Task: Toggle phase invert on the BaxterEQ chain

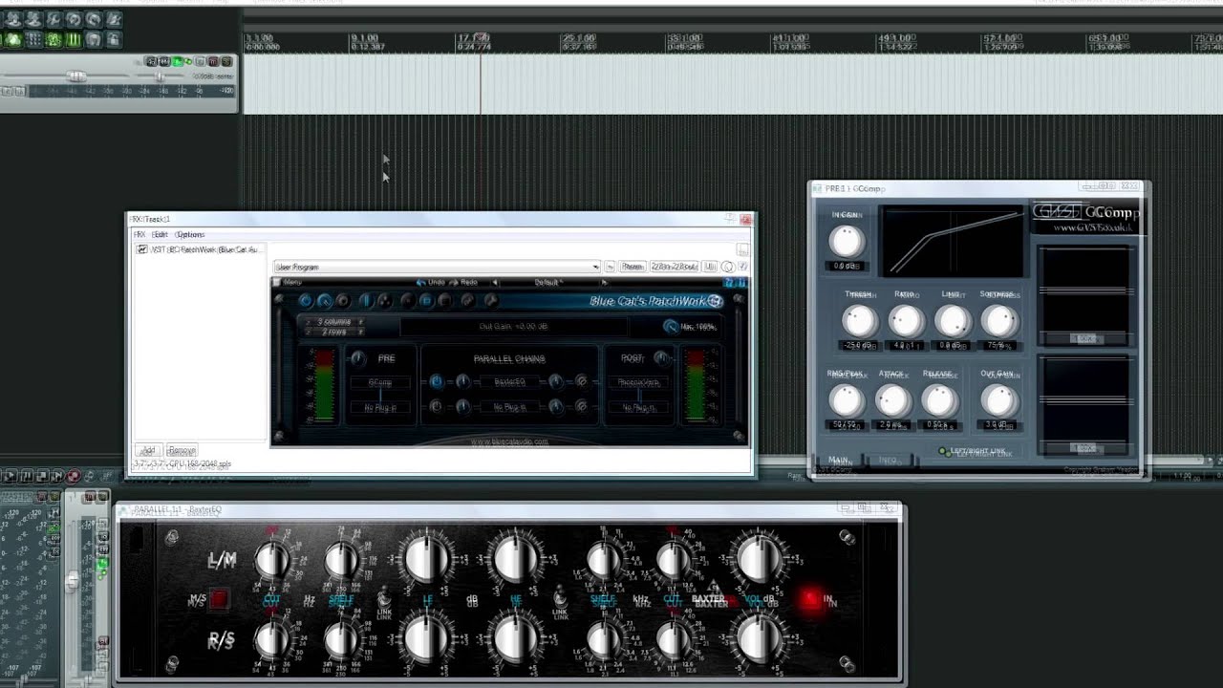Action: coord(581,381)
